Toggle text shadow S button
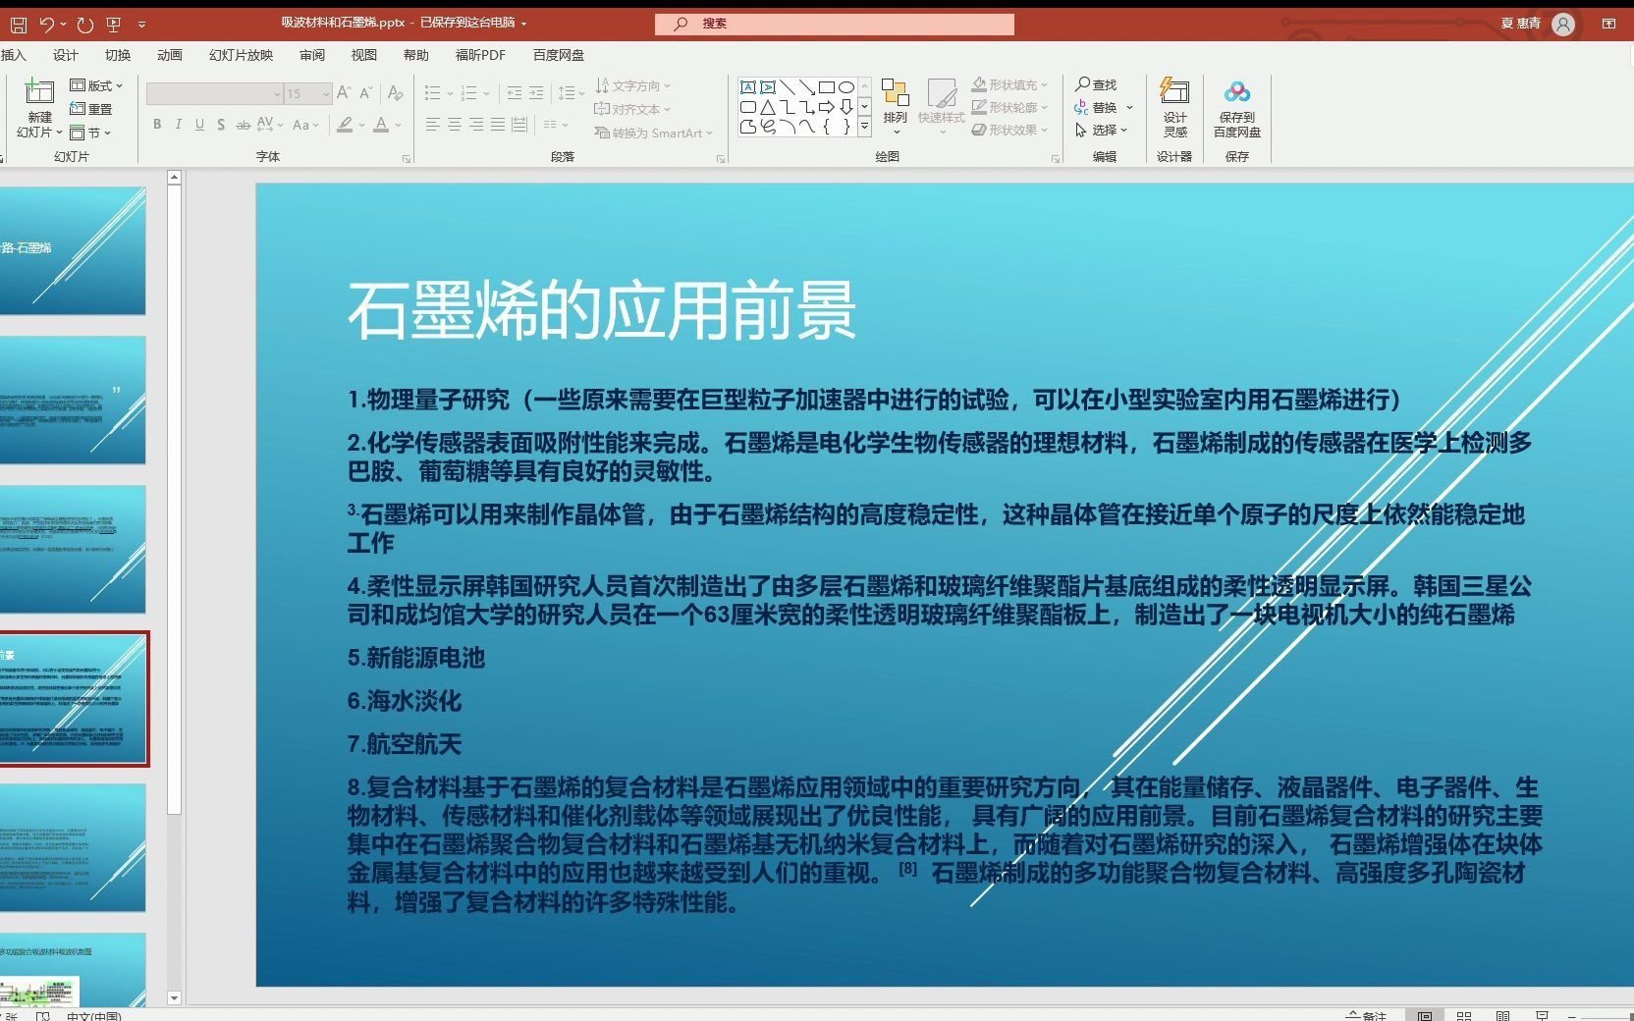1634x1021 pixels. click(221, 125)
